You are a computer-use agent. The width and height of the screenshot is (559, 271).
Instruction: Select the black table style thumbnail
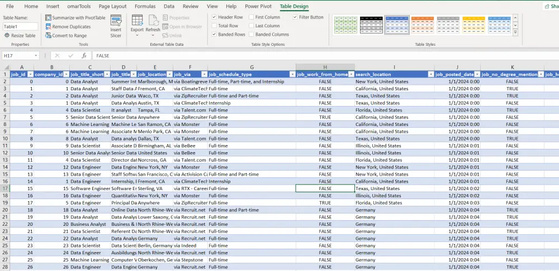pos(371,25)
